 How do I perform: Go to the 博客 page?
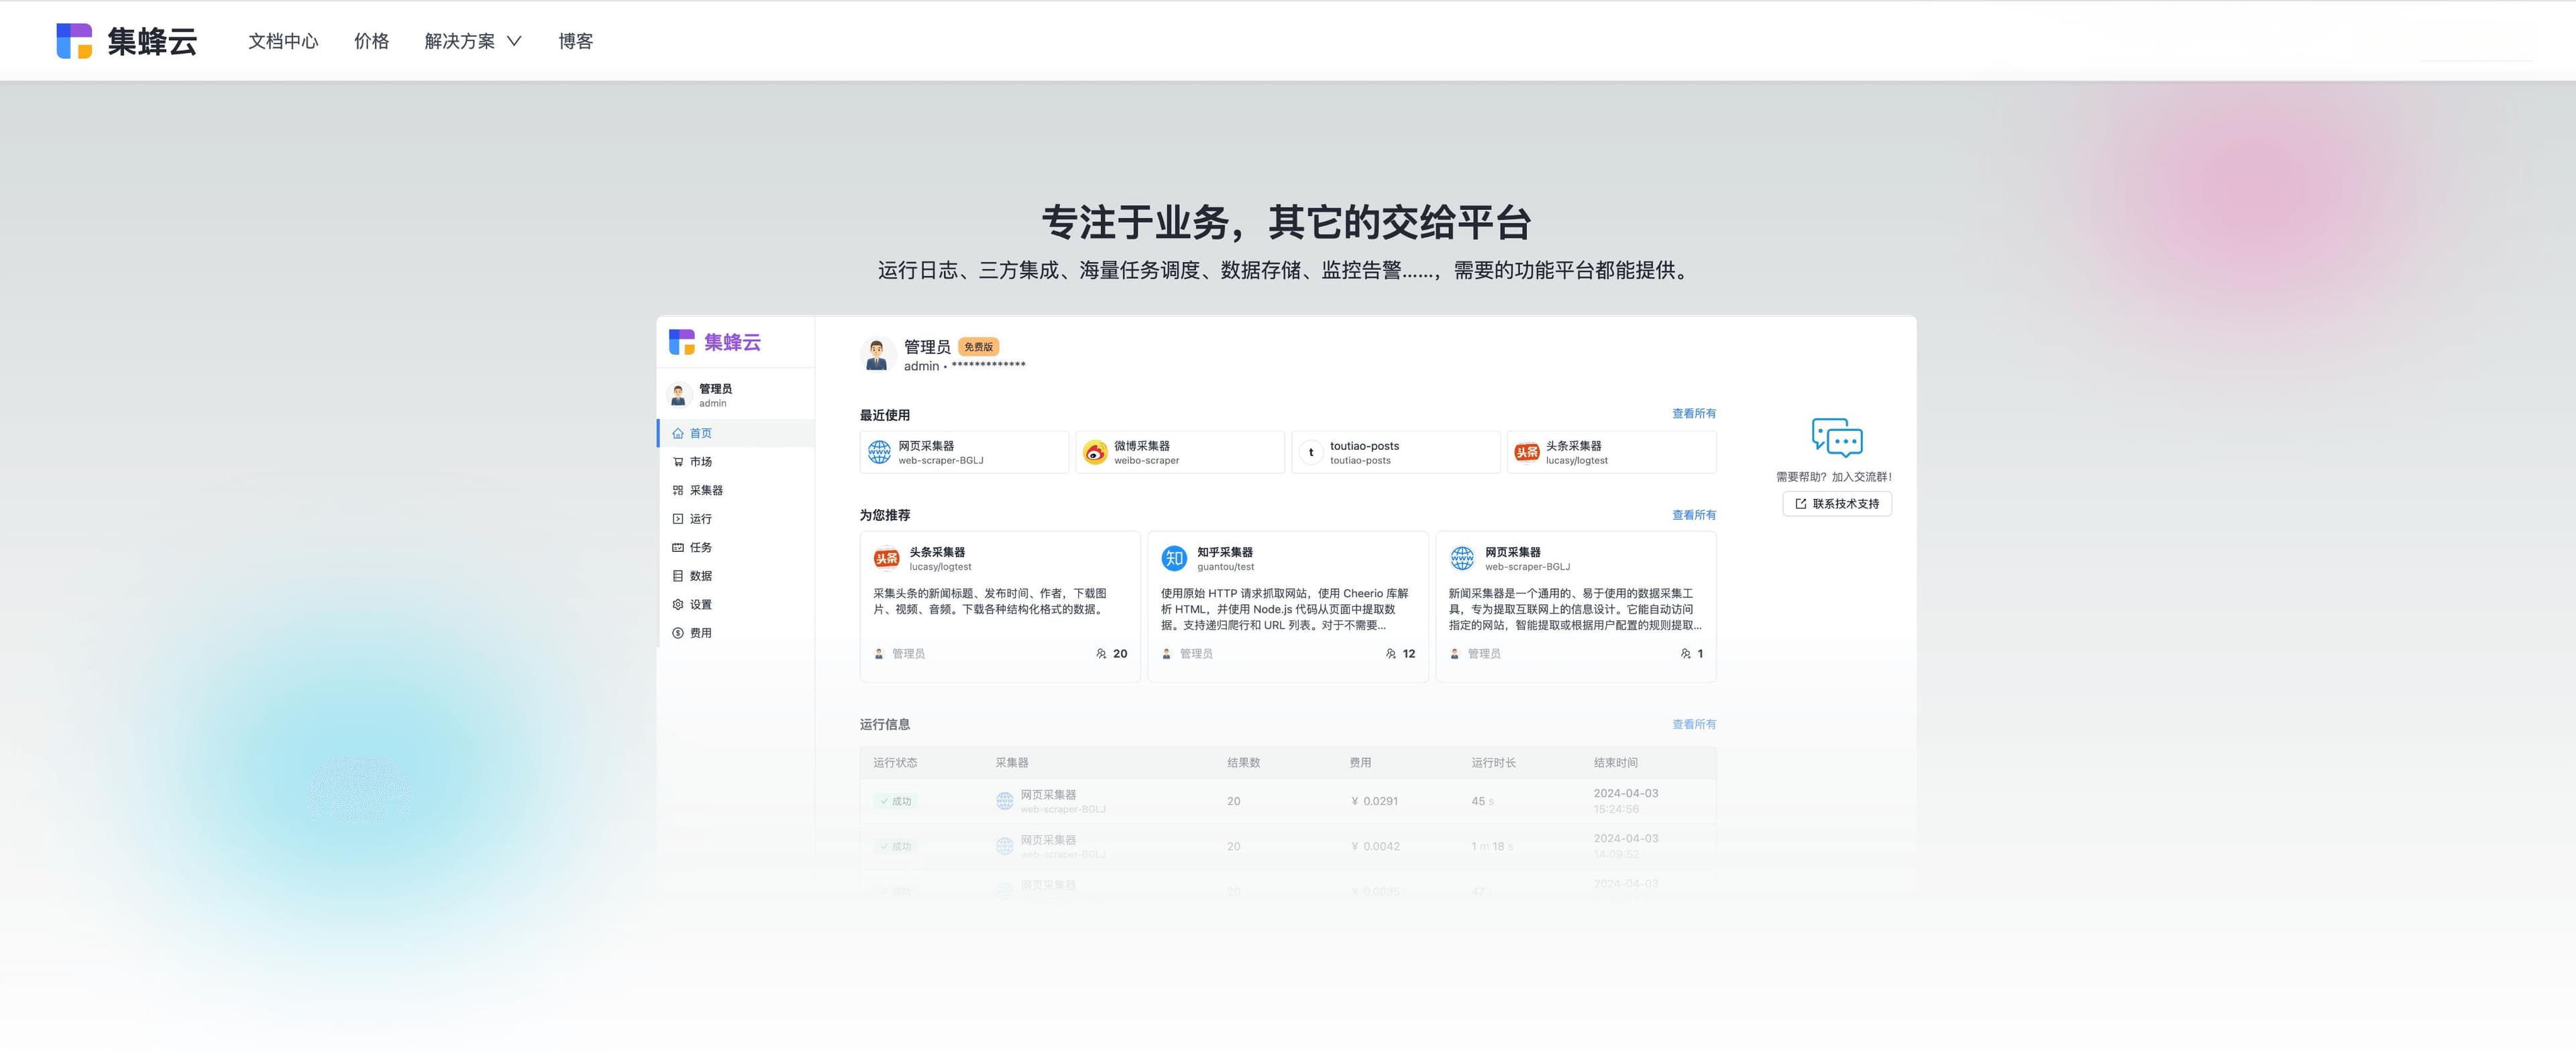(576, 41)
